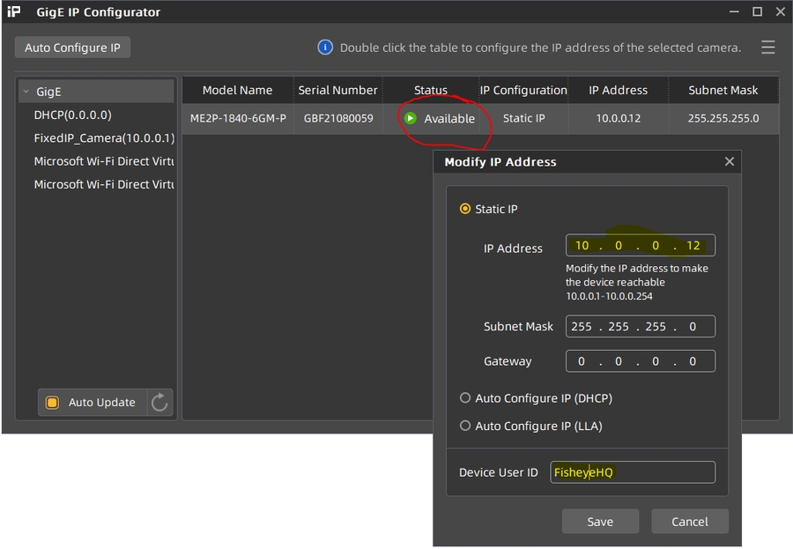
Task: Click the hamburger menu icon
Action: point(768,48)
